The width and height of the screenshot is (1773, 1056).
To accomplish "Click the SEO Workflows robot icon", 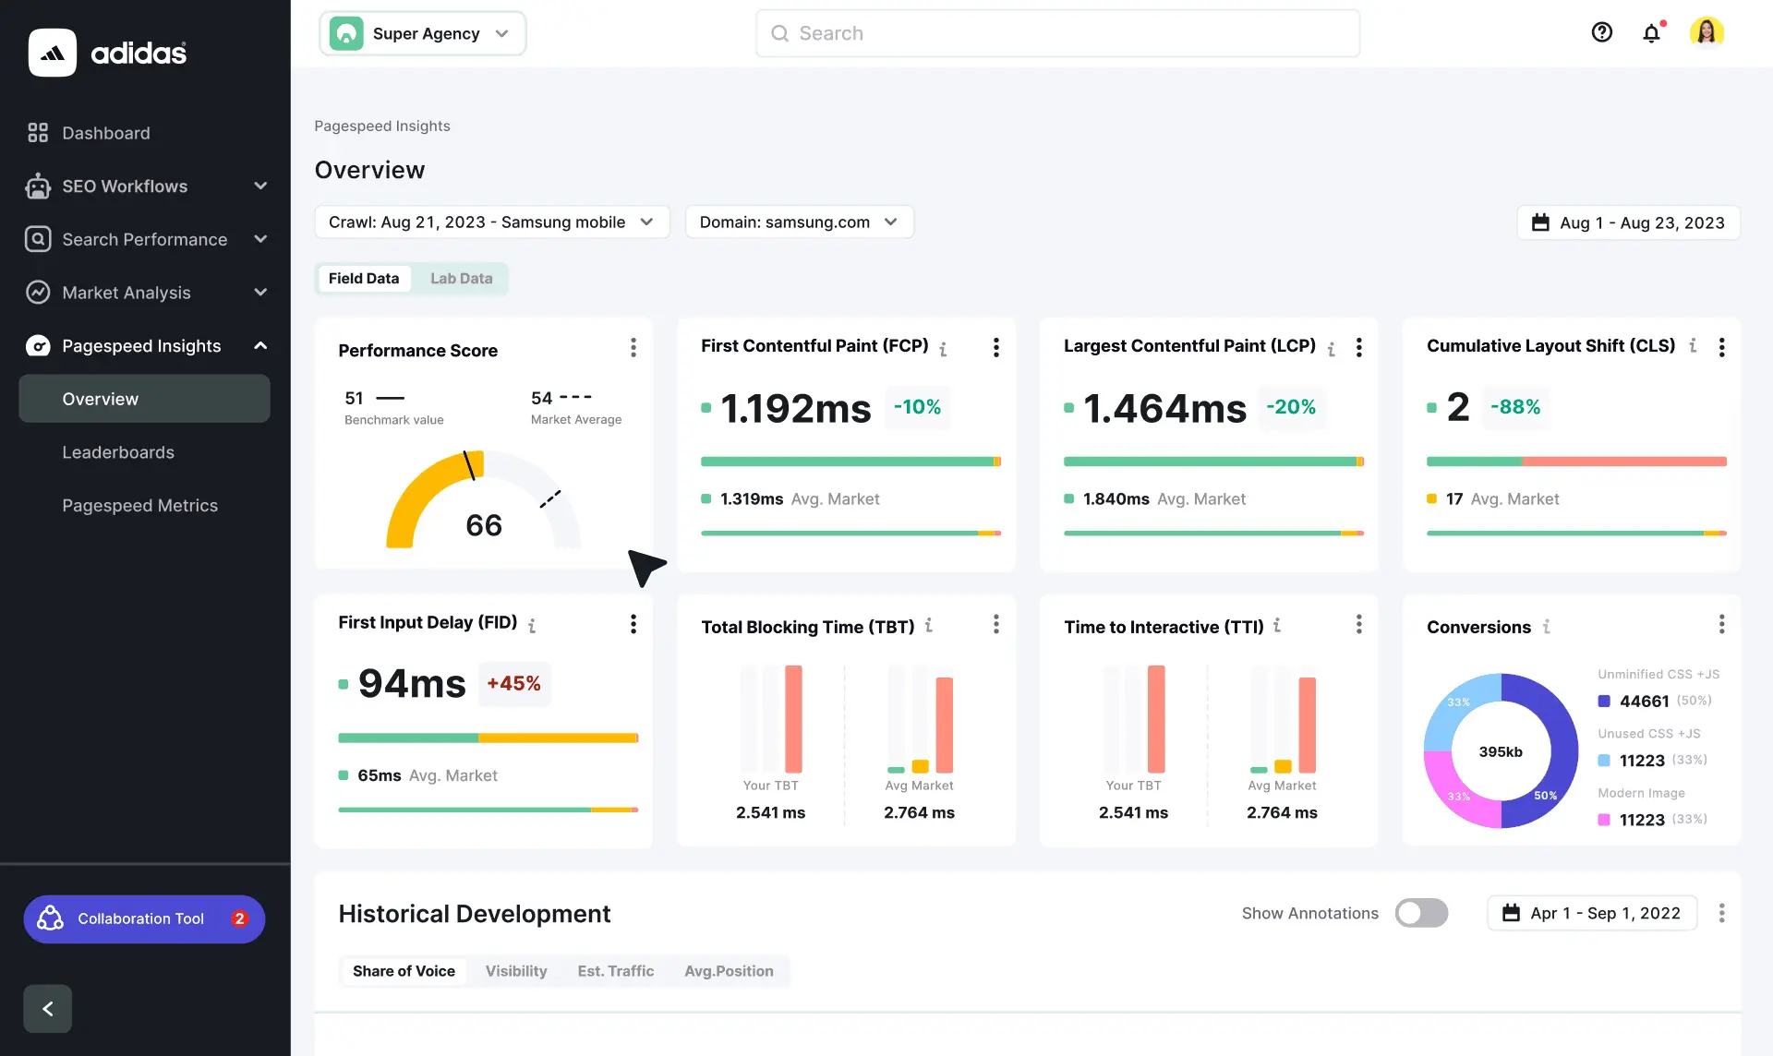I will pos(37,186).
